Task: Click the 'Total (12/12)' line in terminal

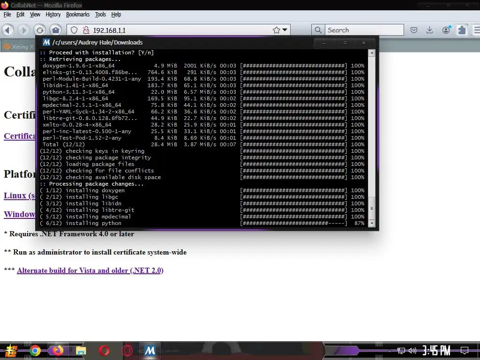Action: coord(202,144)
